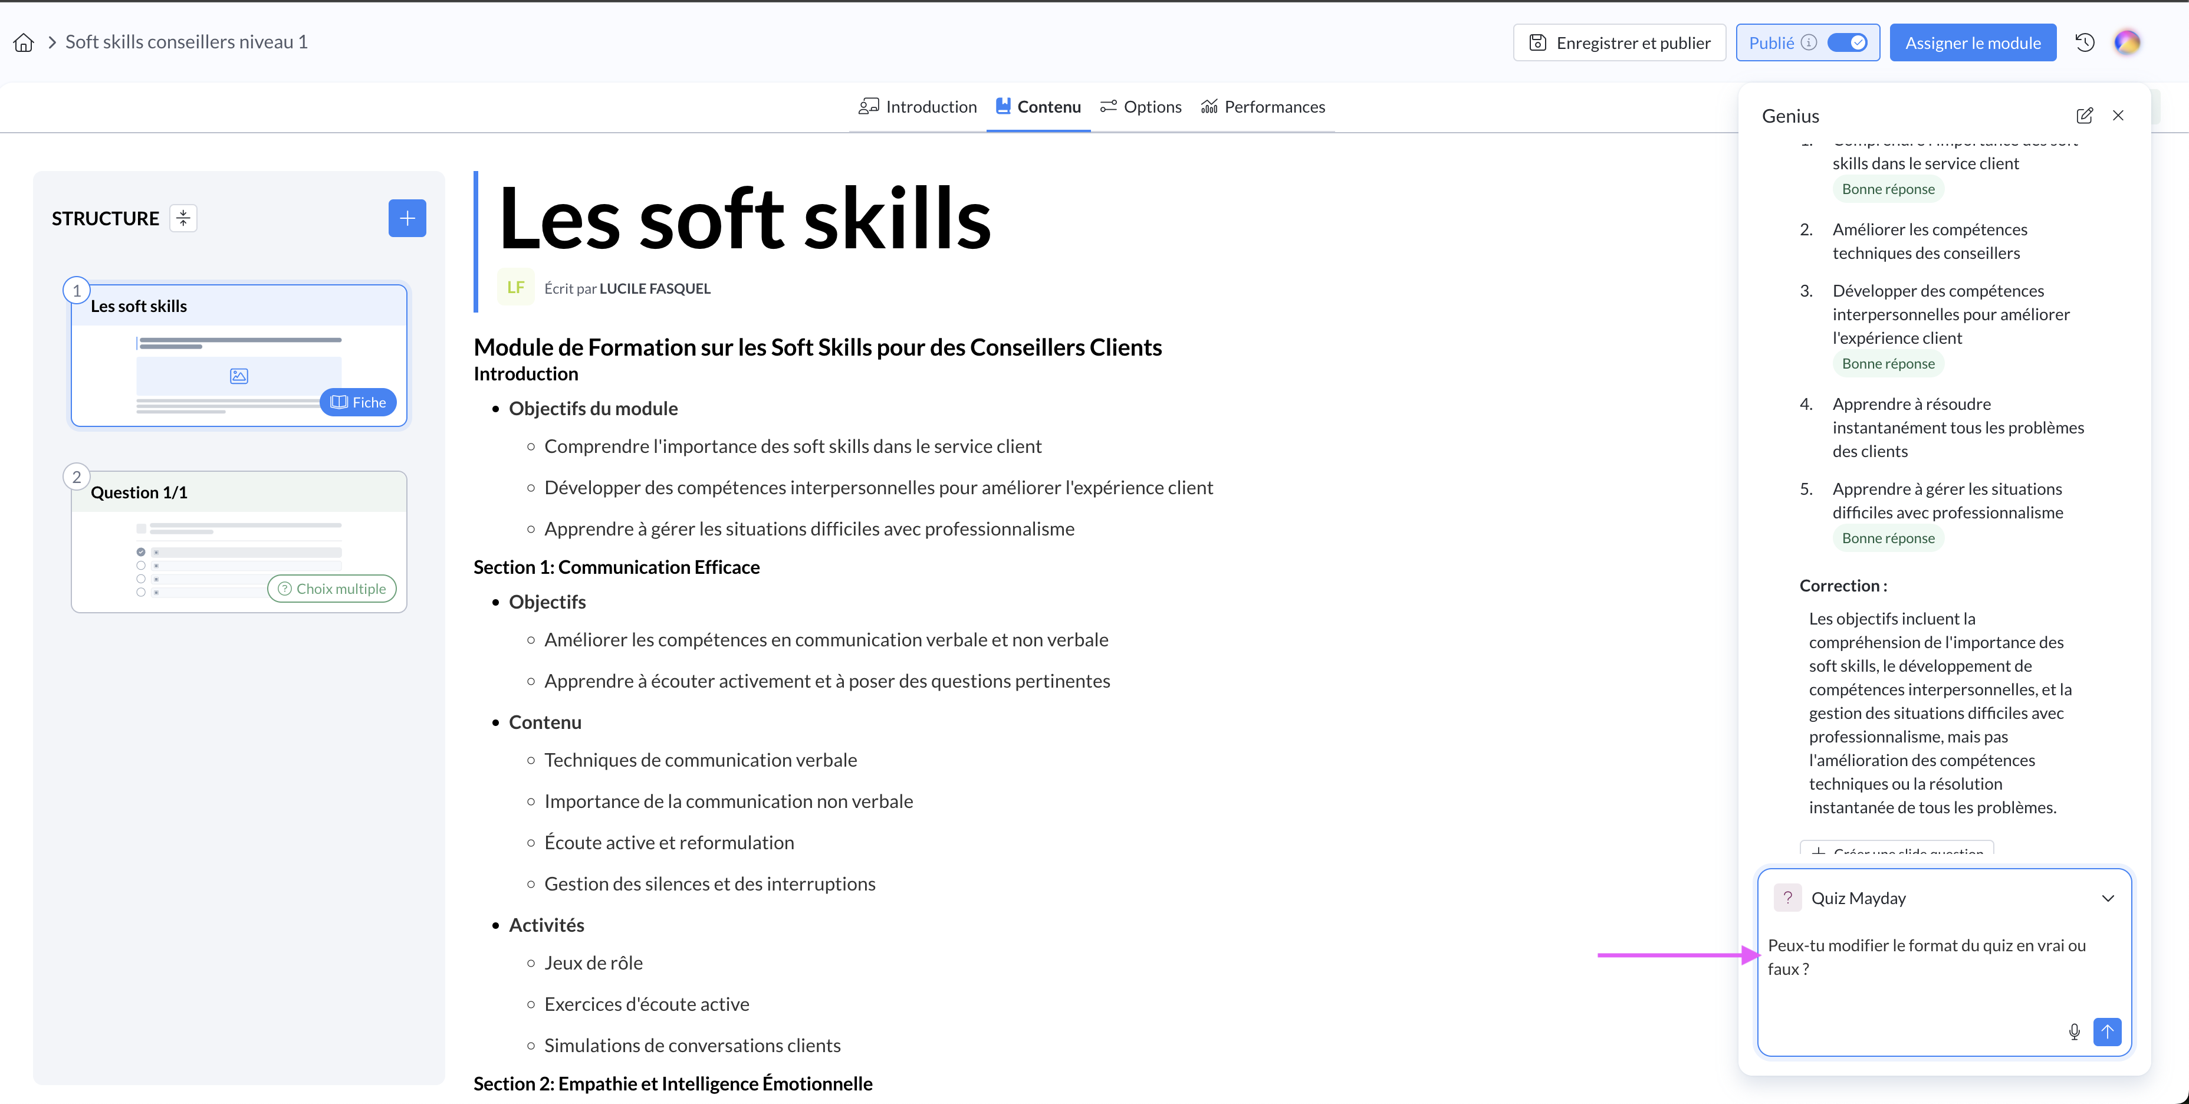The image size is (2189, 1104).
Task: Close the Genius panel
Action: [x=2118, y=116]
